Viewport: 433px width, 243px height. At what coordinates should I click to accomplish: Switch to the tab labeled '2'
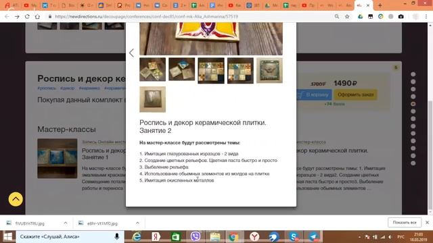pyautogui.click(x=179, y=5)
